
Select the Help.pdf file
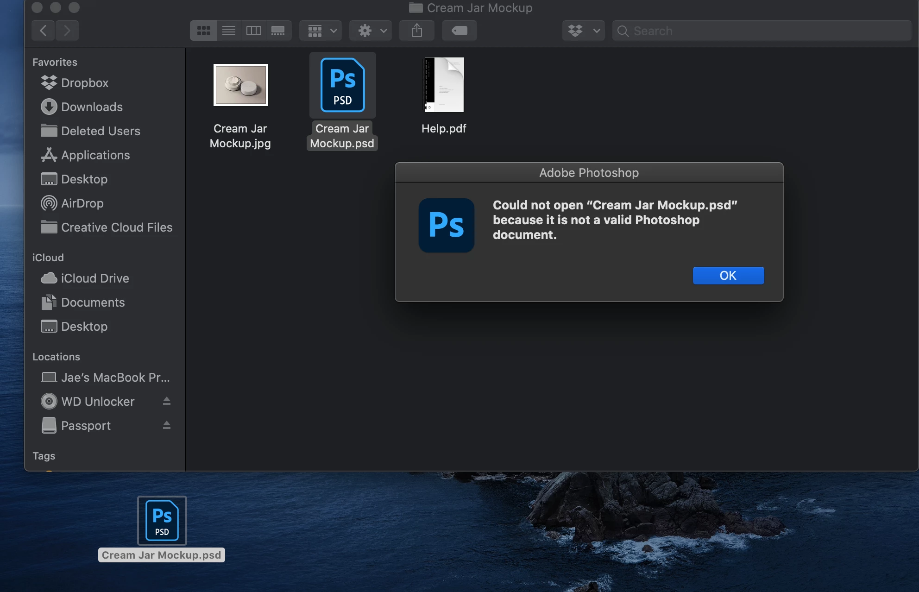444,85
